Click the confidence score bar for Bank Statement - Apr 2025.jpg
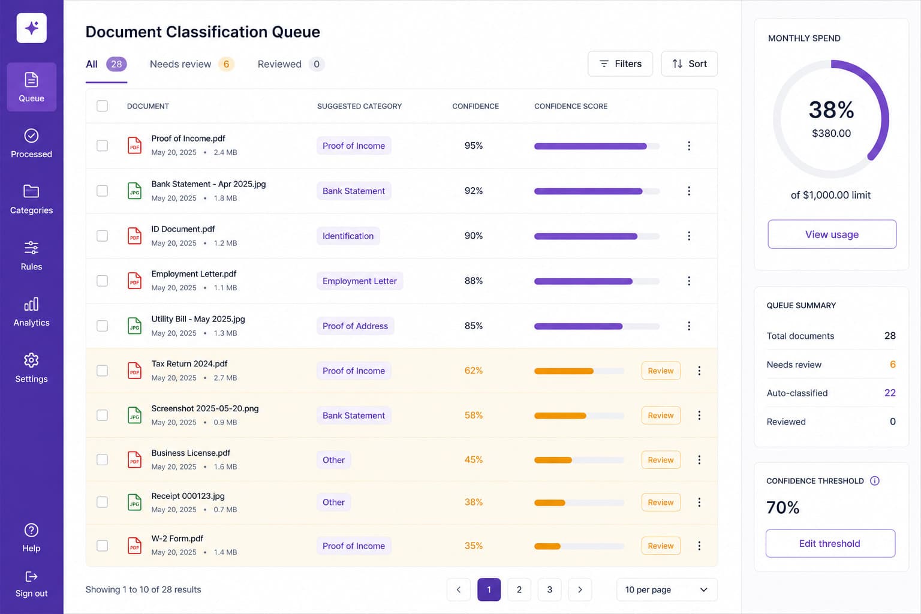921x614 pixels. pos(597,191)
